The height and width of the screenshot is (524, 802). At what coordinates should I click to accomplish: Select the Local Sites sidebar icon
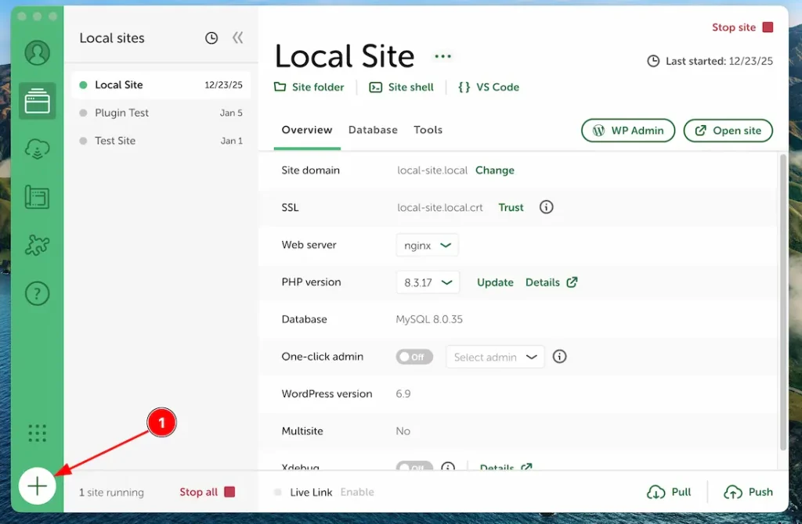pos(38,101)
